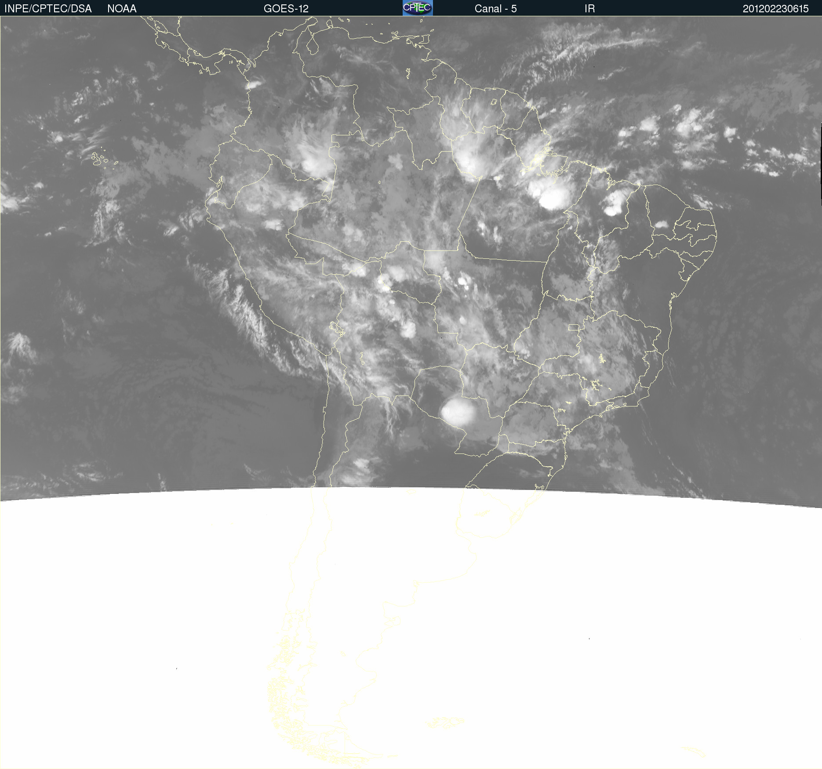Click the GOES-12 satellite label
The width and height of the screenshot is (822, 769).
click(x=286, y=9)
